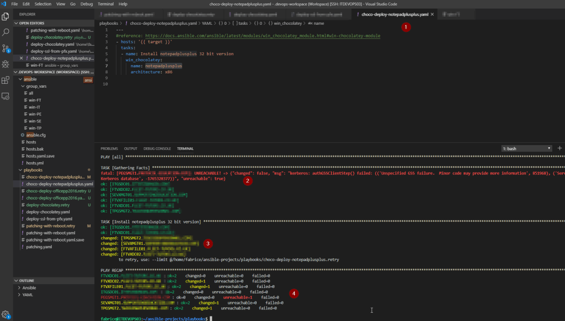Click the playbooks breadcrumb segment

tap(110, 24)
